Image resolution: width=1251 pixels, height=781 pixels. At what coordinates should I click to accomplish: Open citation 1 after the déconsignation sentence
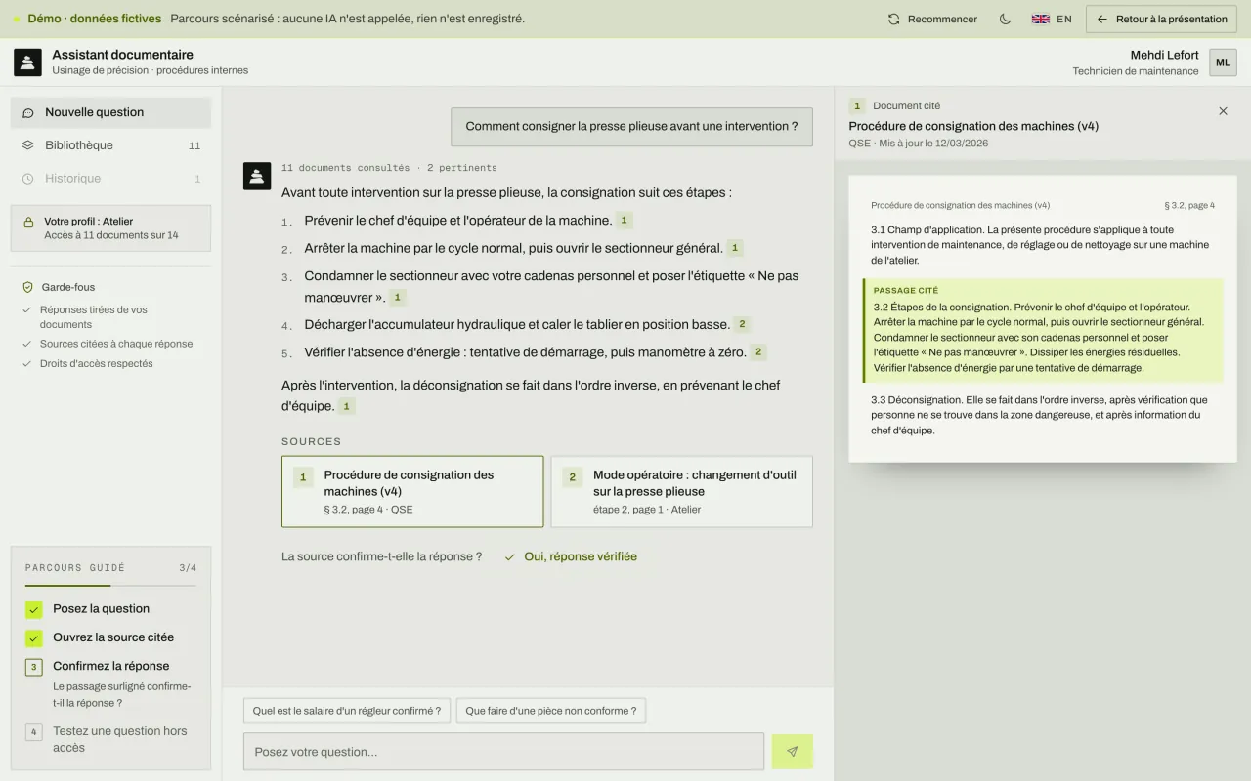click(346, 406)
